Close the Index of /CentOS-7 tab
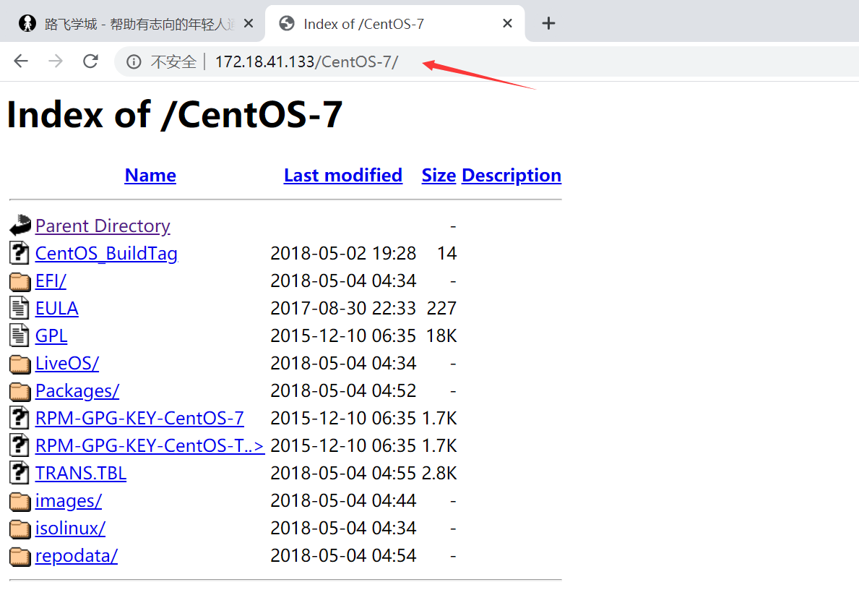 coord(507,23)
